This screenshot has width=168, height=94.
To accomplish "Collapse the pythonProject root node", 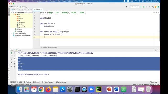I will coord(12,12).
